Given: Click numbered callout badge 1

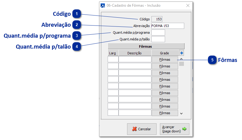Looking at the screenshot, I should 77,14.
